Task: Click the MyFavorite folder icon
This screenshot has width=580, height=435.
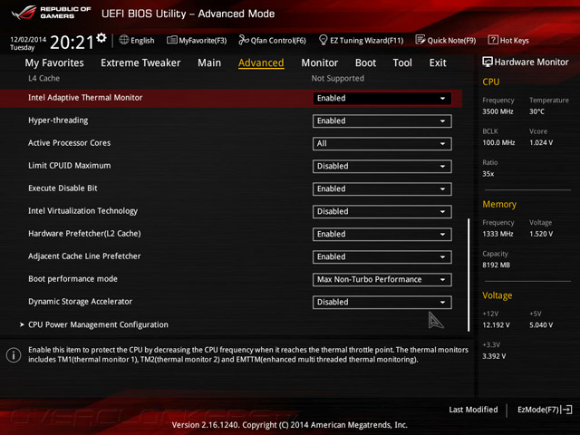Action: pyautogui.click(x=171, y=40)
